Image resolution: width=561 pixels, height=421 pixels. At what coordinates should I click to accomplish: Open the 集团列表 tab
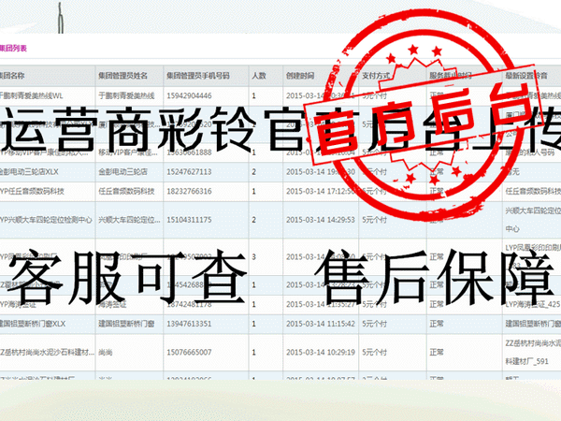[13, 47]
